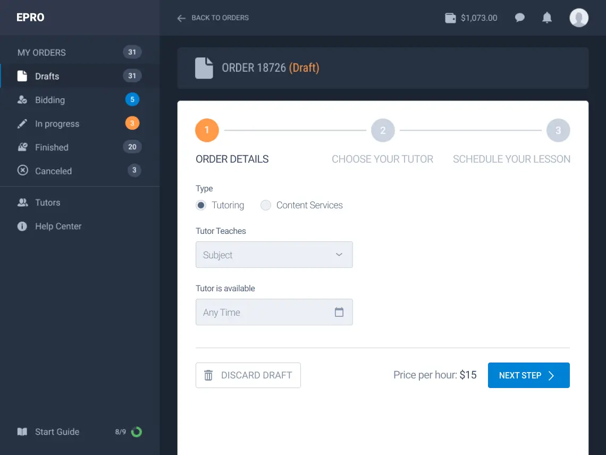Viewport: 606px width, 455px height.
Task: Click the Start Guide progress ring
Action: pyautogui.click(x=137, y=432)
